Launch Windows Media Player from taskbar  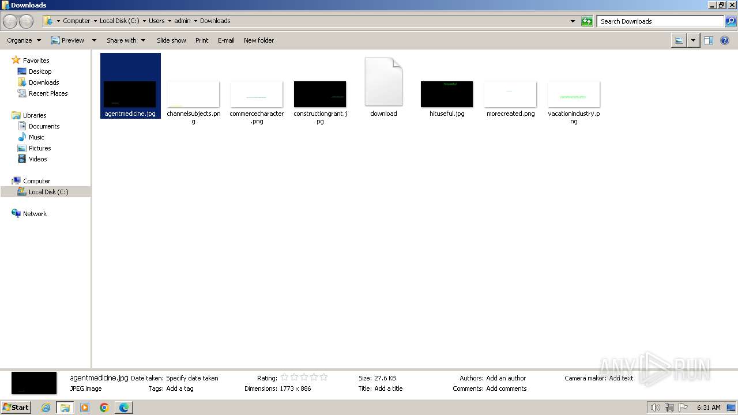pos(85,408)
